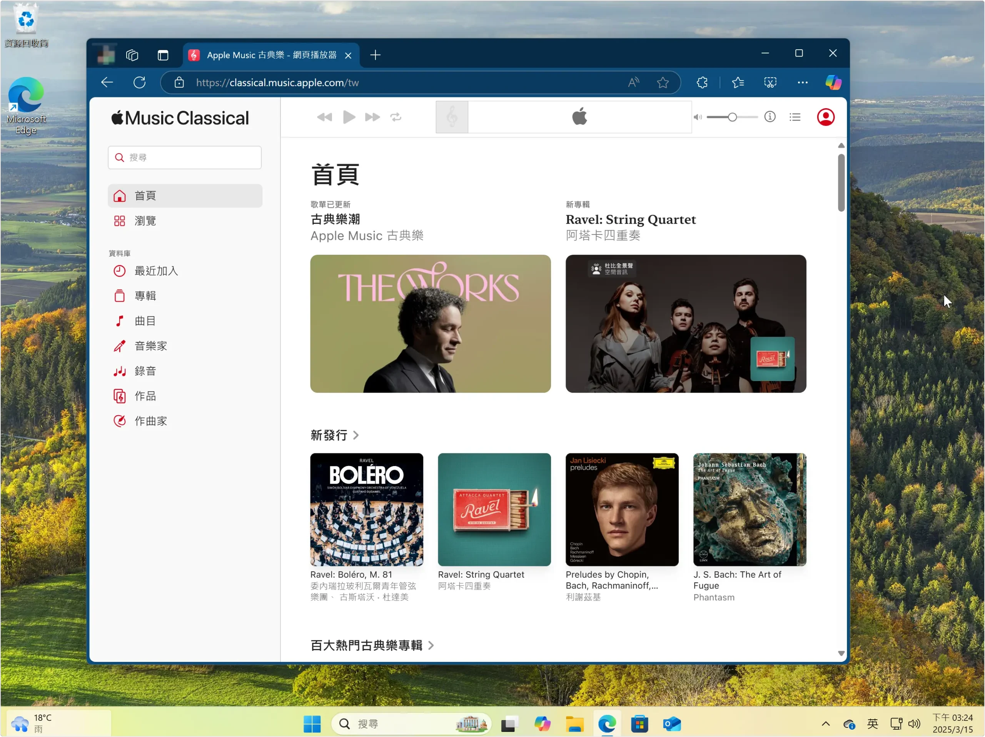Click the Preludes by Chopin title link
Viewport: 985px width, 737px height.
(x=612, y=580)
